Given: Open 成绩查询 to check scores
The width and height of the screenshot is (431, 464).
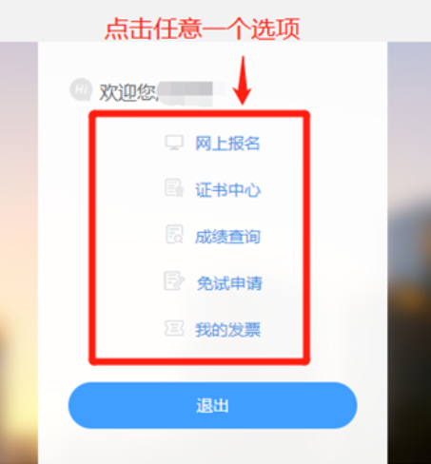Looking at the screenshot, I should tap(227, 237).
